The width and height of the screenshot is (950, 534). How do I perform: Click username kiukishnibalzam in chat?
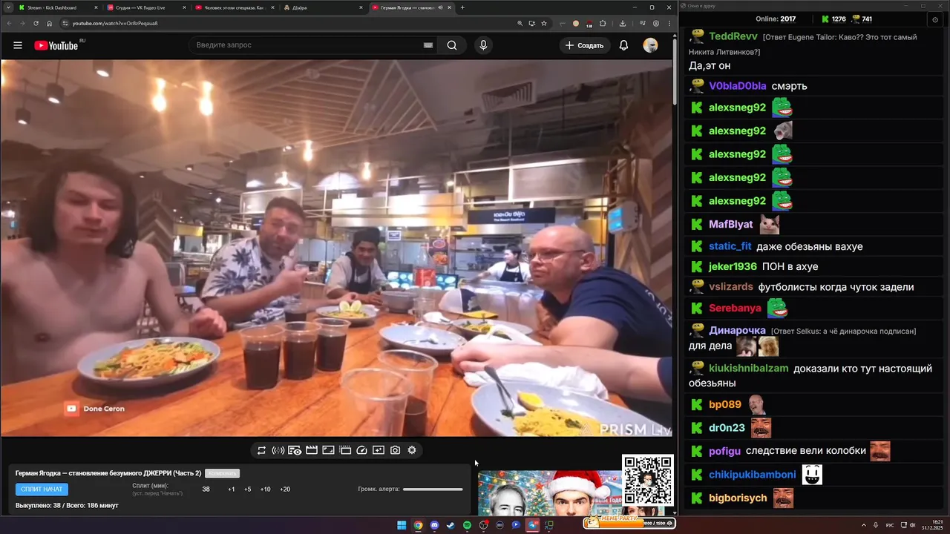748,368
